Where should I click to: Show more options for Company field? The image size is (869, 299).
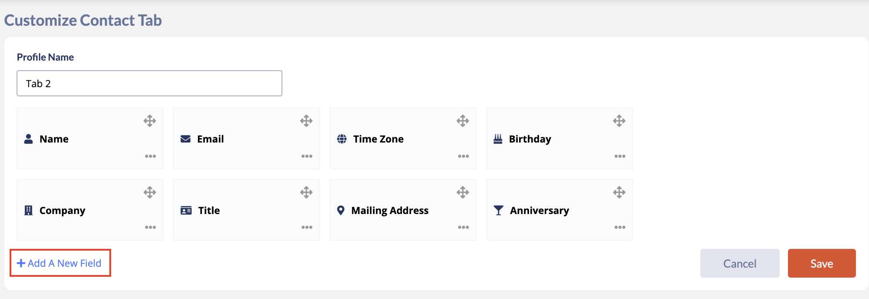[x=150, y=227]
